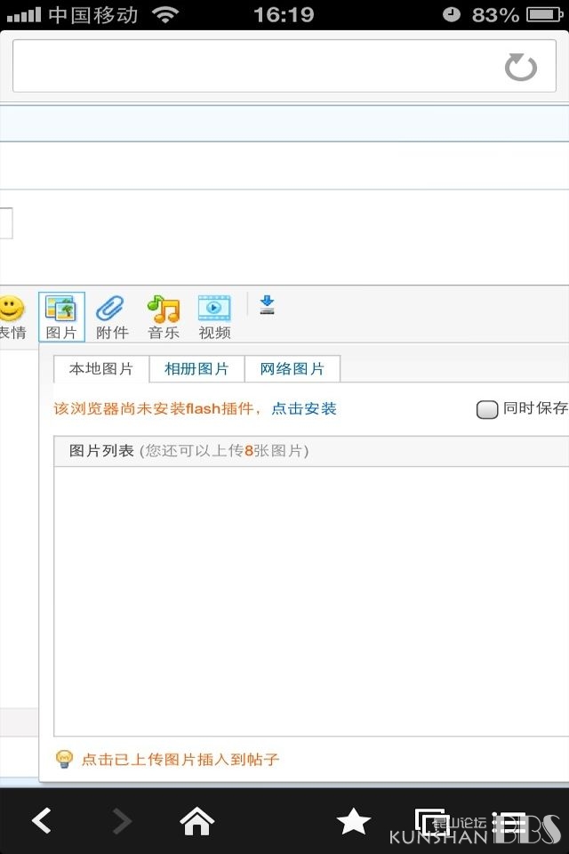Go forward with the browser forward arrow
This screenshot has width=569, height=854.
click(122, 821)
